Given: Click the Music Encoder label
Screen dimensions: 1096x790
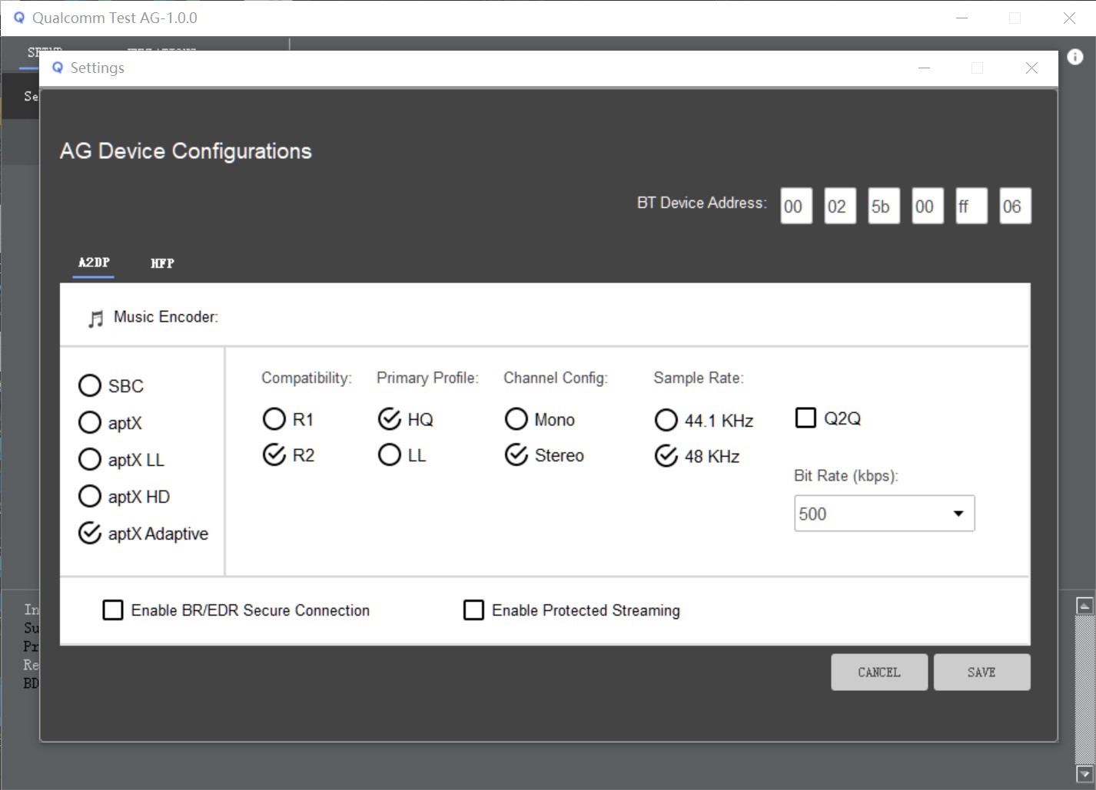Looking at the screenshot, I should (166, 316).
